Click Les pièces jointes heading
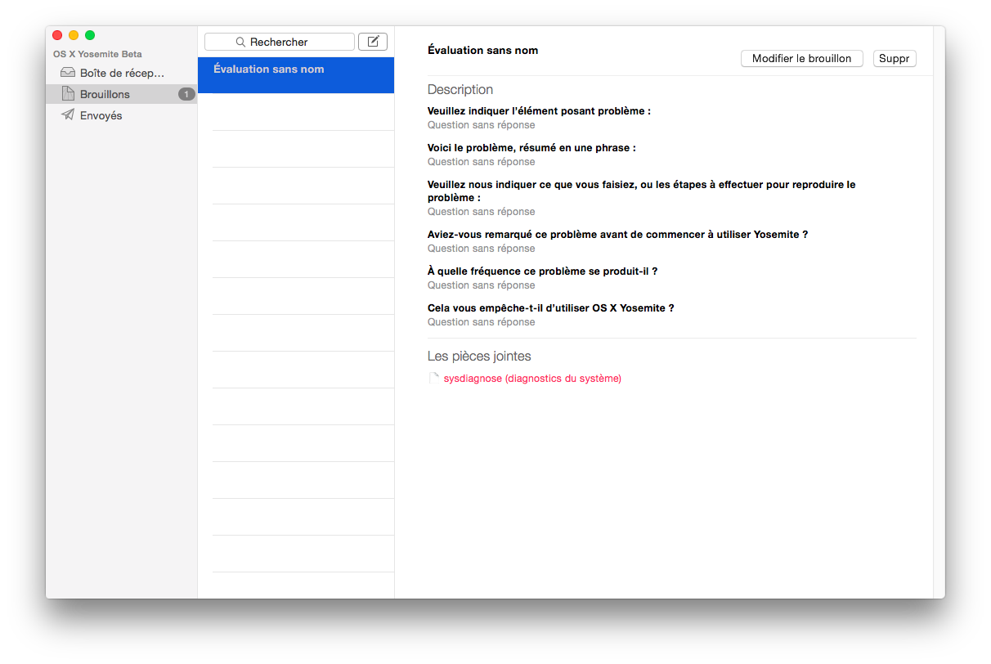The width and height of the screenshot is (991, 664). pyautogui.click(x=479, y=357)
